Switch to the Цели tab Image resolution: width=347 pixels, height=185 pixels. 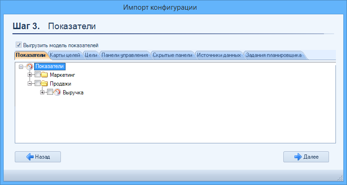(91, 55)
